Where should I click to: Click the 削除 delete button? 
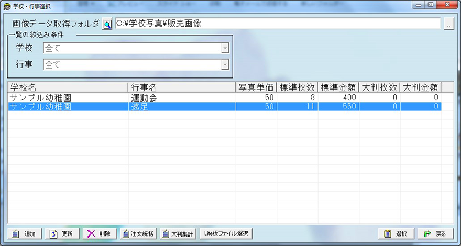coord(100,234)
